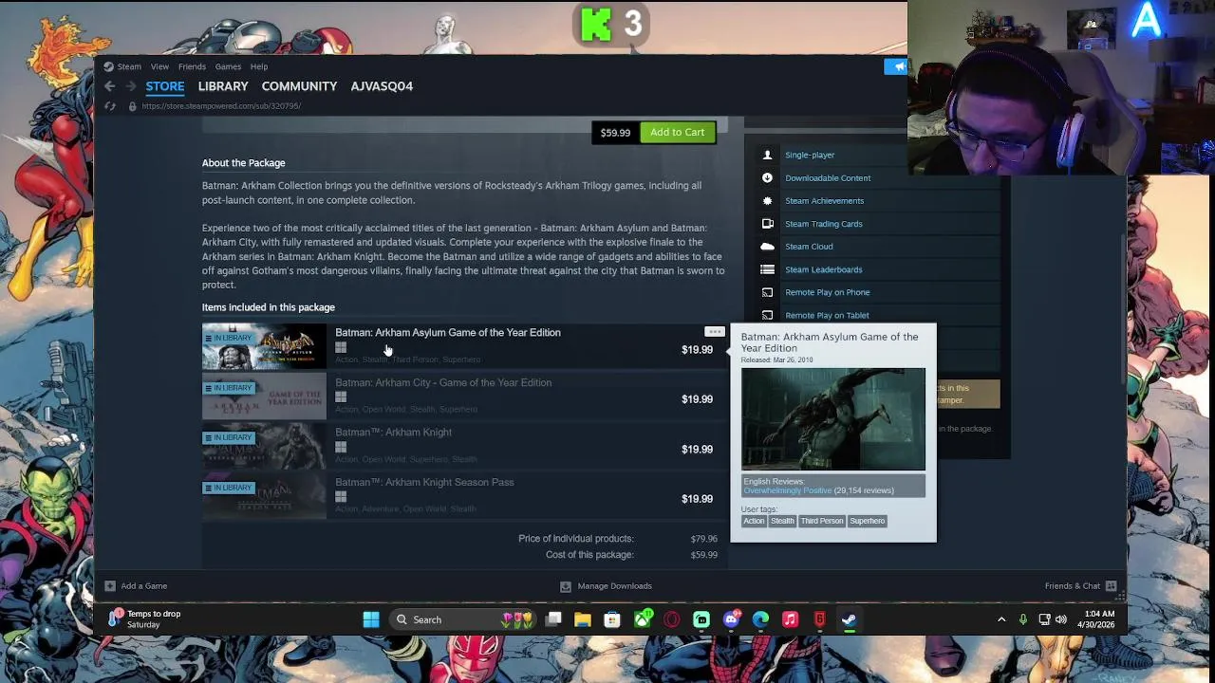Click the lock icon beside the URL
1215x683 pixels.
pyautogui.click(x=133, y=106)
